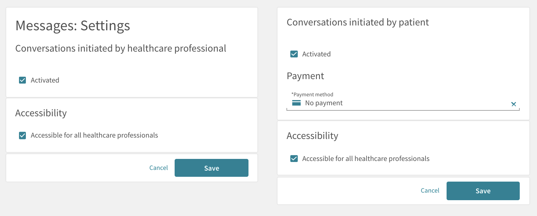The image size is (537, 216).
Task: Click Conversations initiated by healthcare professional heading
Action: (121, 48)
